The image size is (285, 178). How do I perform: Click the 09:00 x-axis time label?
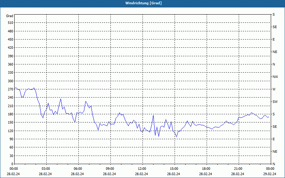(x=110, y=169)
